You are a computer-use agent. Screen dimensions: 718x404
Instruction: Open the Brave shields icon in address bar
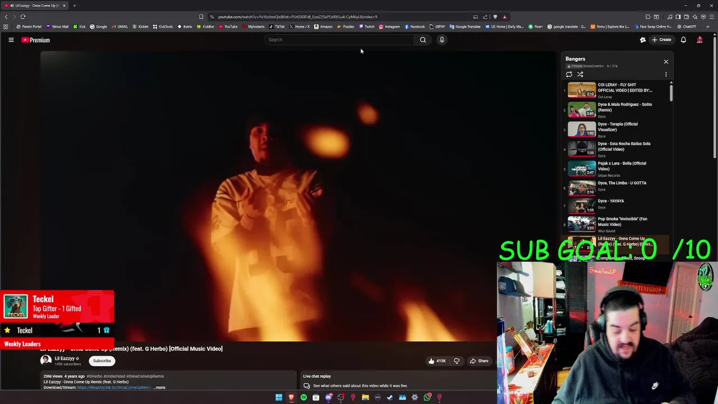[495, 17]
